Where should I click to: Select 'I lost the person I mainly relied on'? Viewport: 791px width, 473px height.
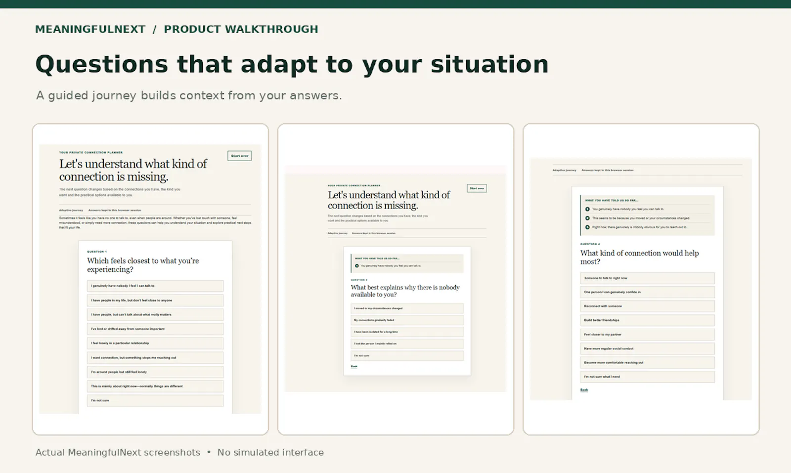pyautogui.click(x=407, y=344)
